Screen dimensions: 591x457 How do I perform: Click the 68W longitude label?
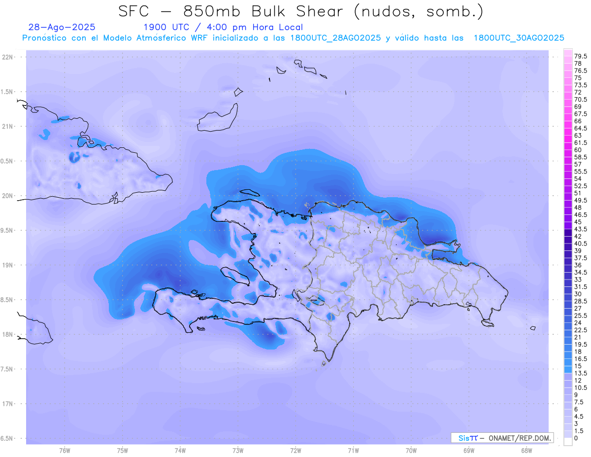coord(526,450)
